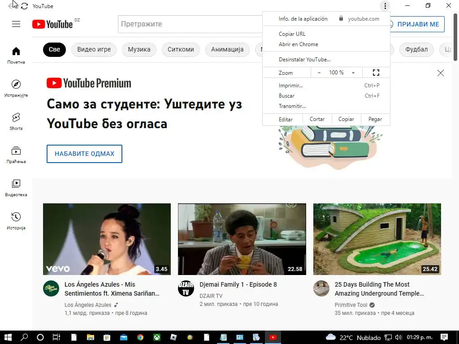
Task: Open Cortana circle icon
Action: (40, 337)
